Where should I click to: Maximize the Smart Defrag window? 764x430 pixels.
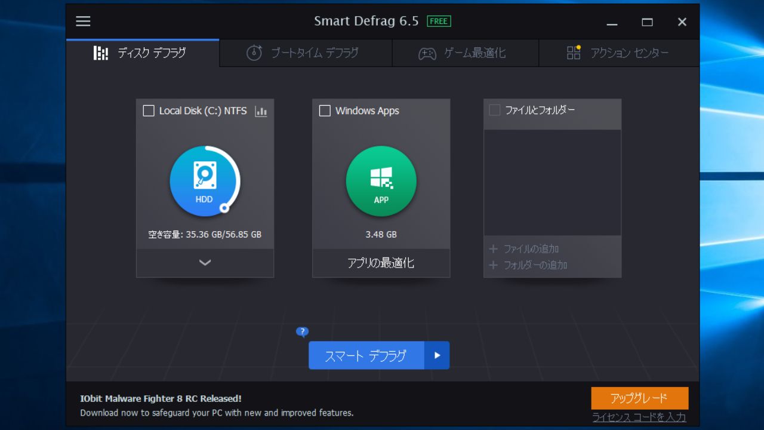coord(647,23)
